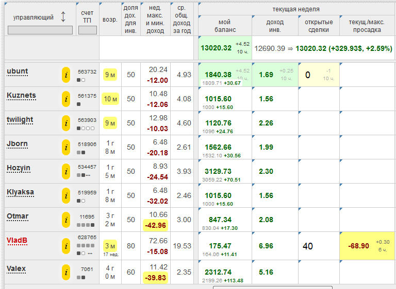Image resolution: width=396 pixels, height=289 pixels.
Task: Click VladB age badge 3 м
Action: pos(110,246)
